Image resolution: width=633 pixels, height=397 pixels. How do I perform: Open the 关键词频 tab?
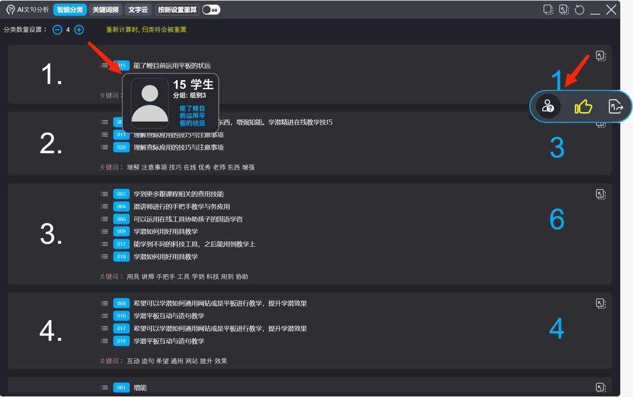(105, 10)
